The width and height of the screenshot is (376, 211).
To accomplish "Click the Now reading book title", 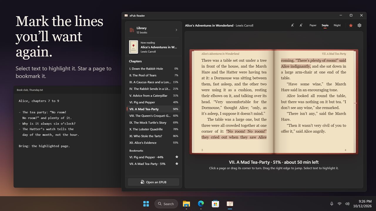I will coord(159,47).
